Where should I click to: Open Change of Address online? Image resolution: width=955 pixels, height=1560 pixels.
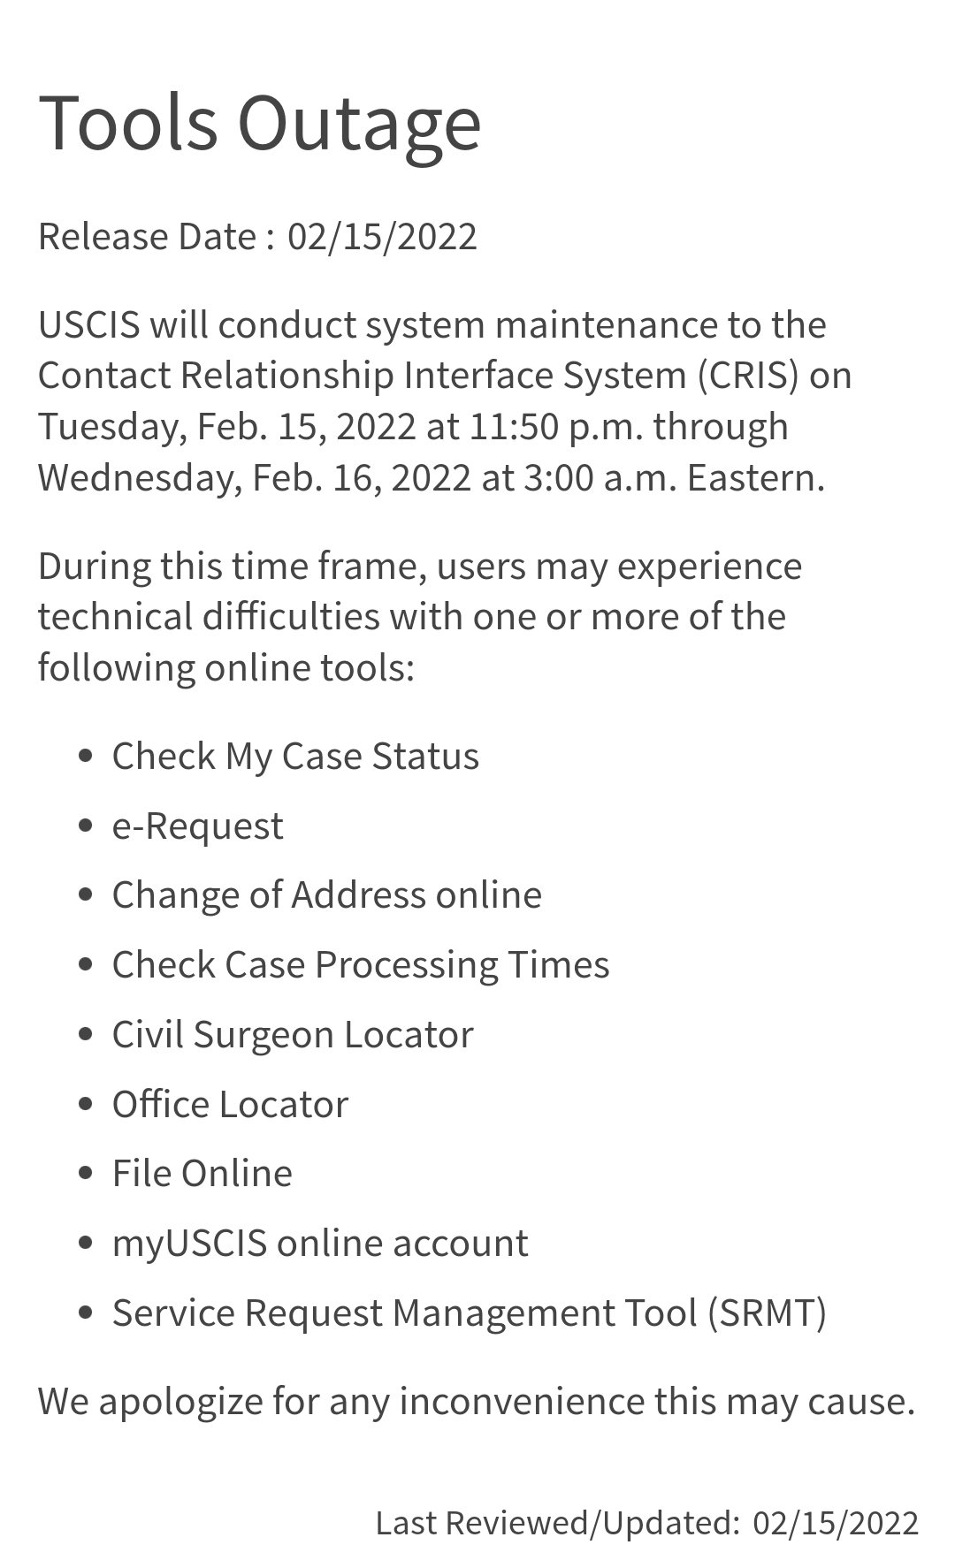(326, 895)
